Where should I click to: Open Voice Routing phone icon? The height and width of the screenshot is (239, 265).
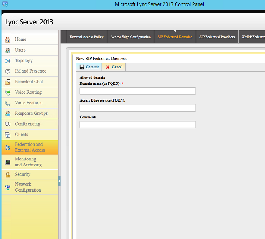7,93
